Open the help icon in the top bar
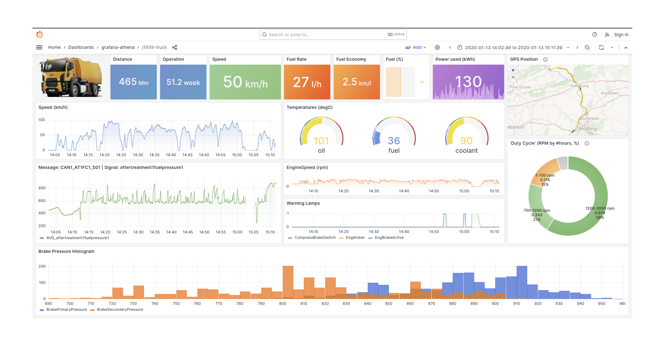 pos(595,34)
